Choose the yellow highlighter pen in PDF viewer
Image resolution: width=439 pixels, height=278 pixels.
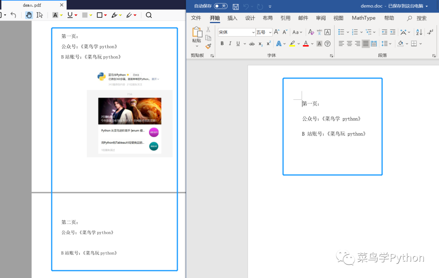click(114, 15)
